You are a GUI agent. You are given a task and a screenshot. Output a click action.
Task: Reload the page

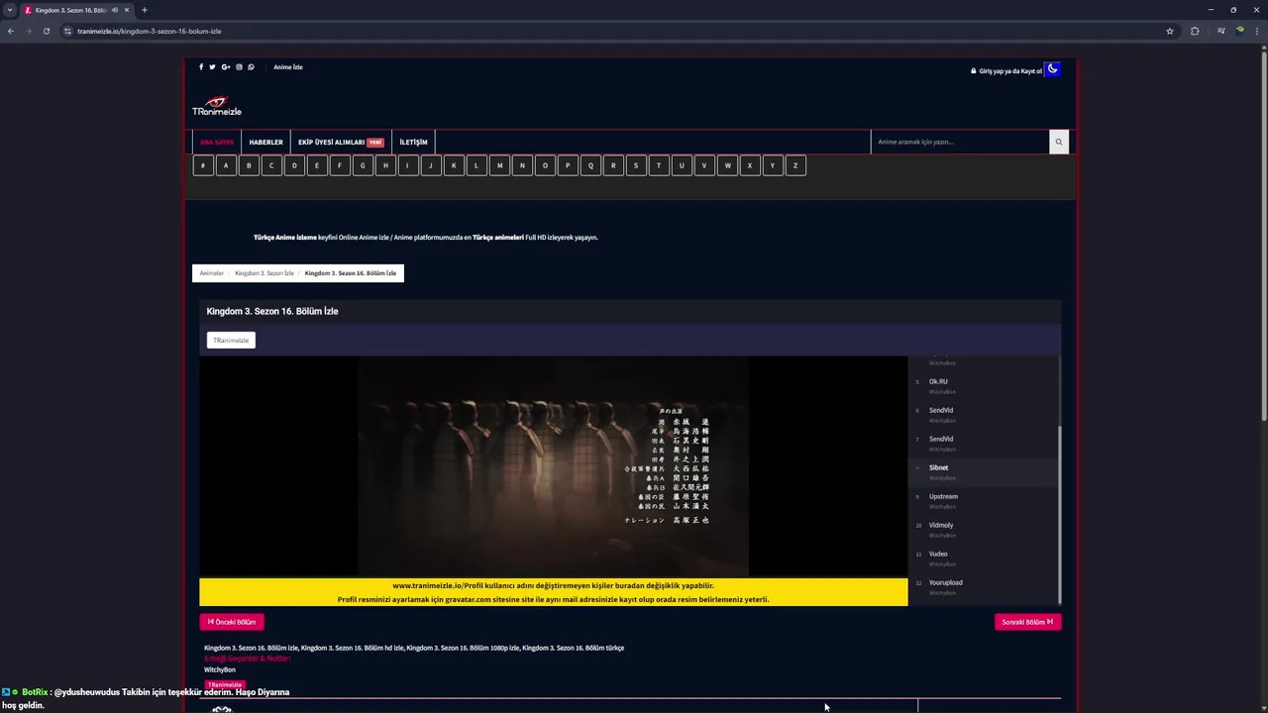tap(46, 31)
